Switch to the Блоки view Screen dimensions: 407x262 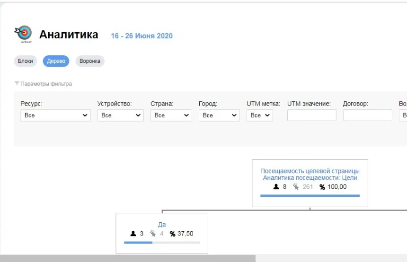point(26,61)
